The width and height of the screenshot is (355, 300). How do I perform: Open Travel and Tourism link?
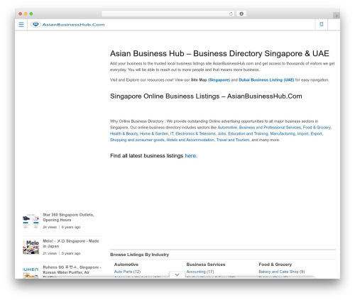233,140
